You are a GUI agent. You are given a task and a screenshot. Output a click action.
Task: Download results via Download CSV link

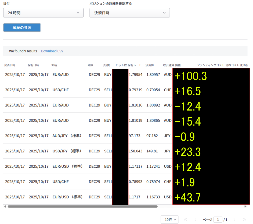(52, 51)
